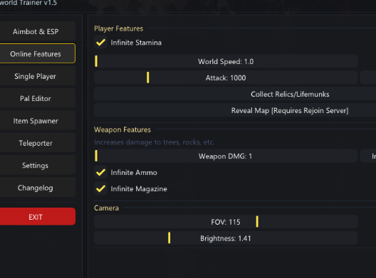Viewport: 376px width, 278px height.
Task: Disable the Infinite Stamina checkbox
Action: [100, 43]
